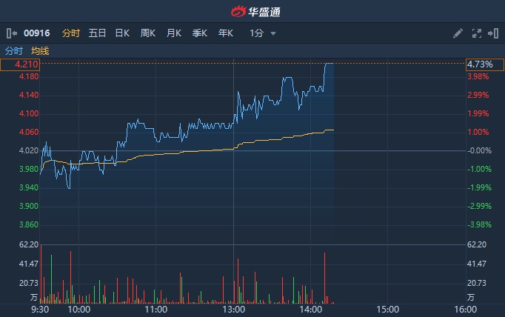Screen dimensions: 505x317
Task: Switch to the 分时 tab
Action: pyautogui.click(x=71, y=33)
